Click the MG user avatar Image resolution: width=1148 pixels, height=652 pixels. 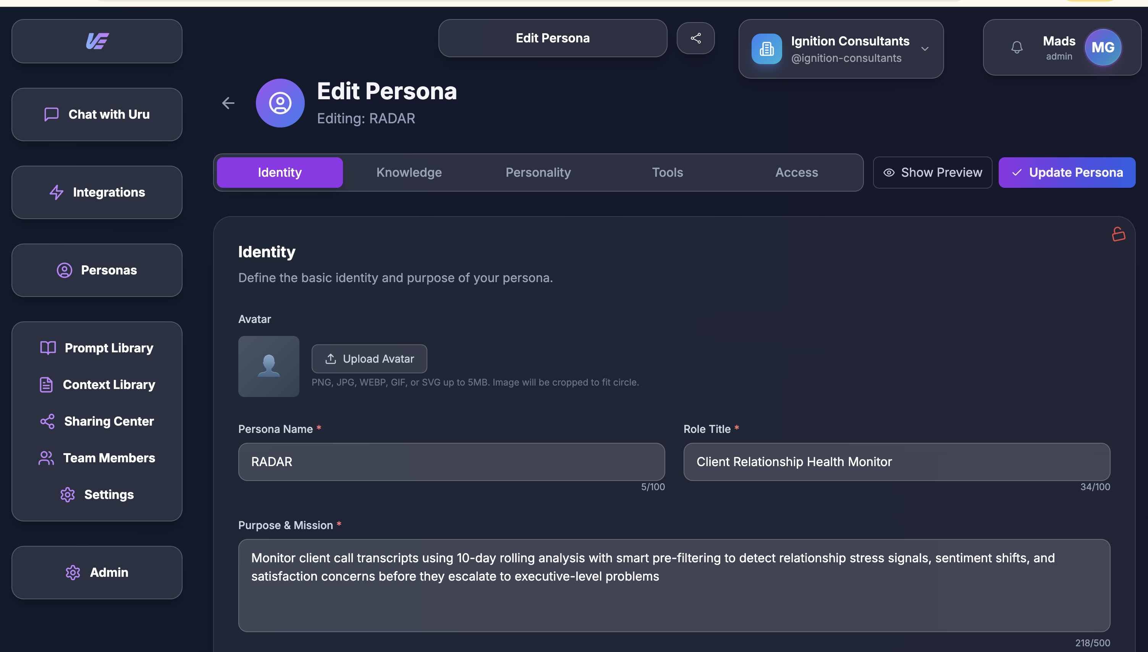(1102, 47)
